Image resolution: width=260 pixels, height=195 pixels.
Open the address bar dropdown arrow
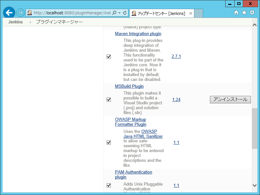tap(119, 13)
